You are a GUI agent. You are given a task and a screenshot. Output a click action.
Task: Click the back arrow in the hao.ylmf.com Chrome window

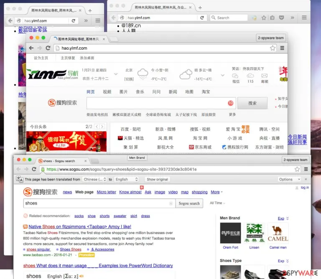point(31,48)
